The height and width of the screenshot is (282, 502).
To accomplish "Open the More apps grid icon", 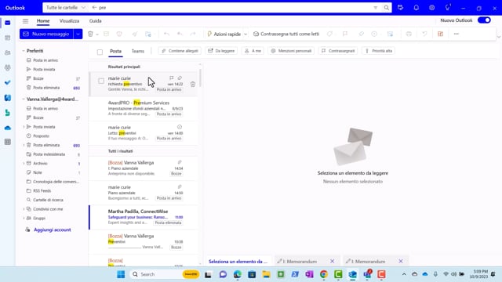I will point(8,142).
